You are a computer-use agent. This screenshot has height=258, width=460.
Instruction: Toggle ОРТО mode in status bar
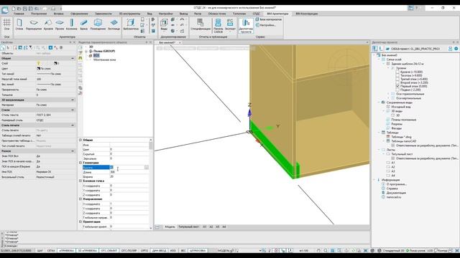(x=144, y=251)
